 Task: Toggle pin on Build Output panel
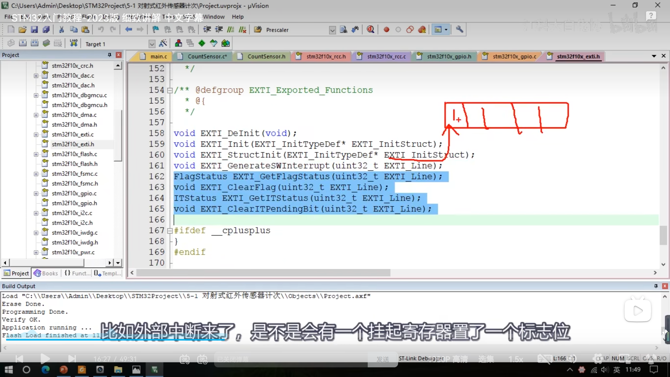click(x=656, y=286)
